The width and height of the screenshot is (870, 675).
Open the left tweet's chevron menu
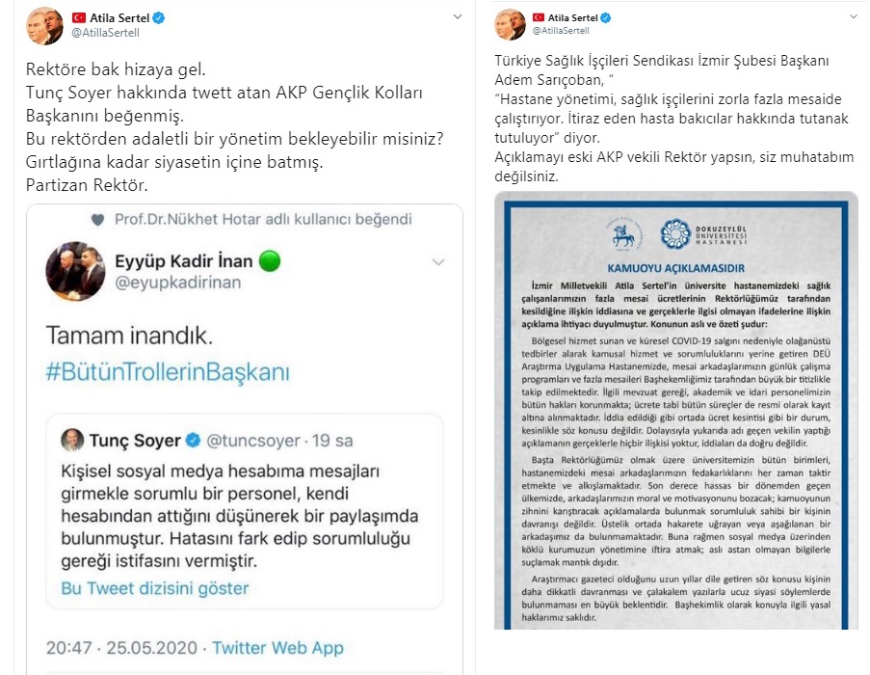pyautogui.click(x=458, y=16)
